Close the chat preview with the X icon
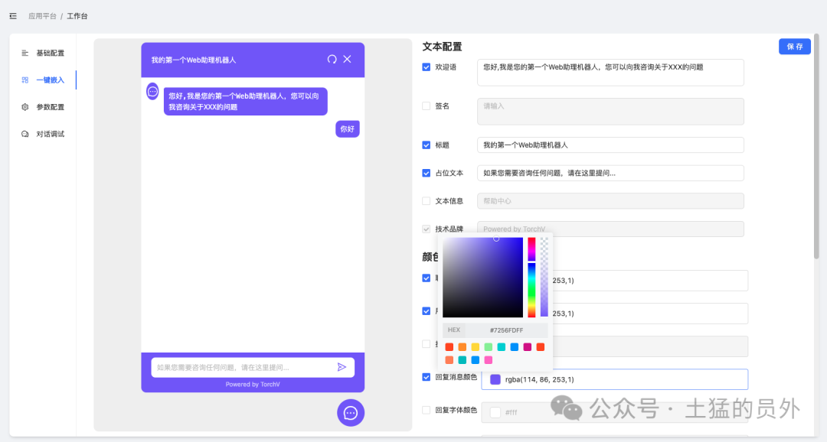827x442 pixels. click(x=347, y=59)
